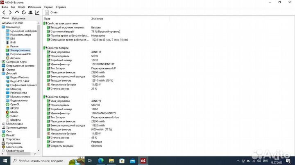Open the Mail app from the taskbar
Screen dimensions: 295x165
point(132,161)
